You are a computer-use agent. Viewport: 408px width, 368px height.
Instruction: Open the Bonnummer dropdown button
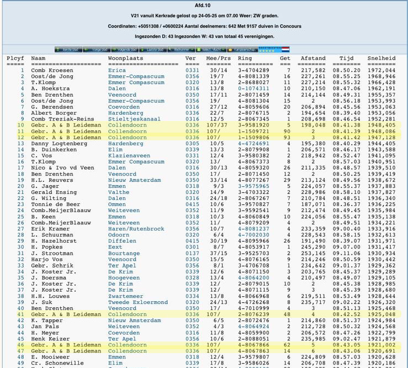click(181, 50)
